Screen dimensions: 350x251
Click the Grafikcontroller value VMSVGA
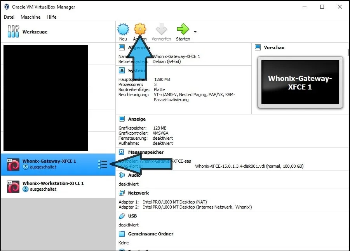click(160, 133)
